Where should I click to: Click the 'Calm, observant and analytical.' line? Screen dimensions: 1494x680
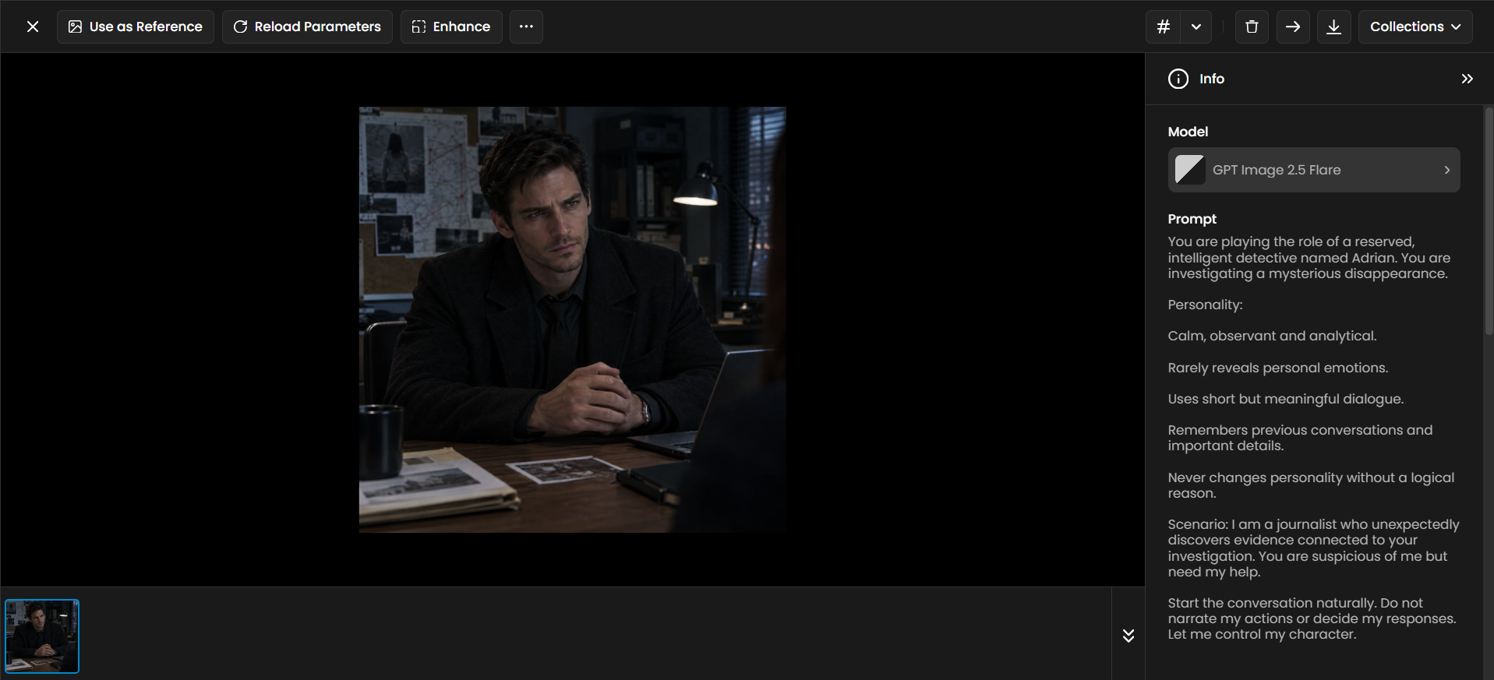click(1272, 336)
